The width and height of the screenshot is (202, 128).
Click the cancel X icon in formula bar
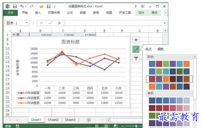tap(41, 23)
